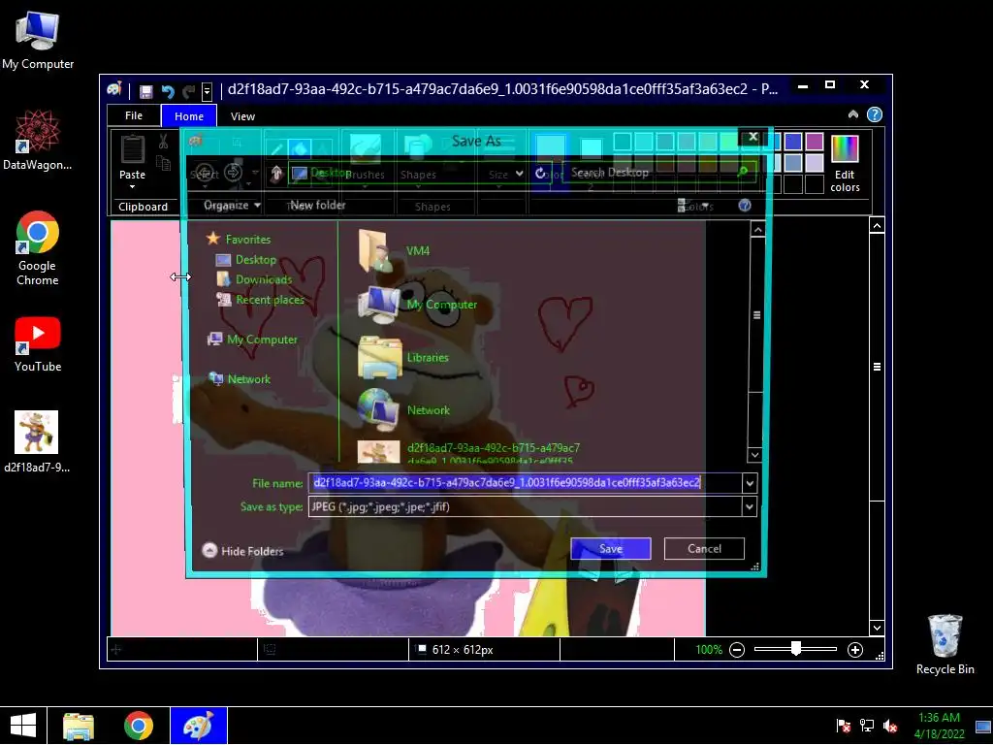This screenshot has height=745, width=993.
Task: Click the Save button
Action: pos(611,549)
